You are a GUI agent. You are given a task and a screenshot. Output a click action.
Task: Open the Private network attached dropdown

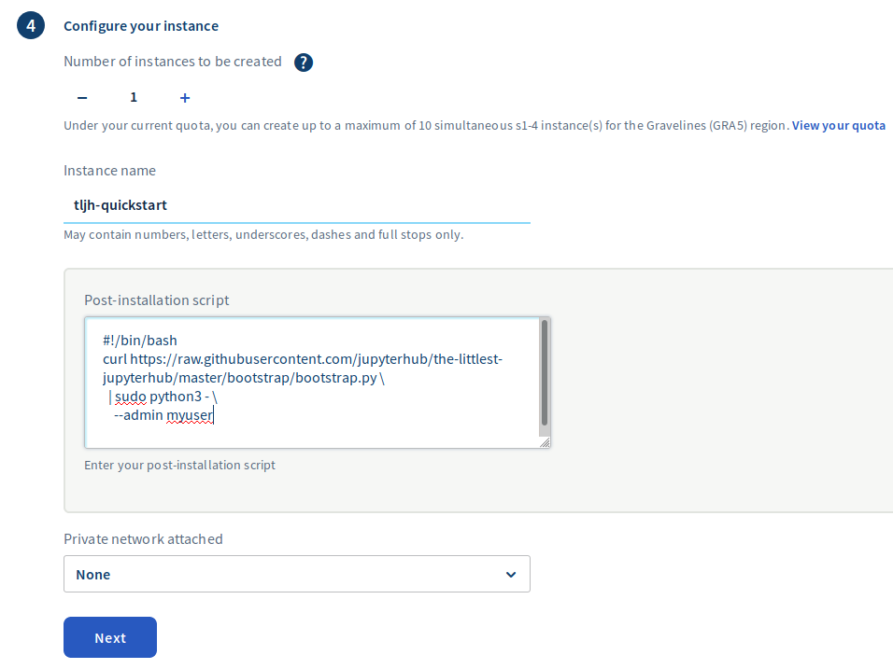pos(296,575)
